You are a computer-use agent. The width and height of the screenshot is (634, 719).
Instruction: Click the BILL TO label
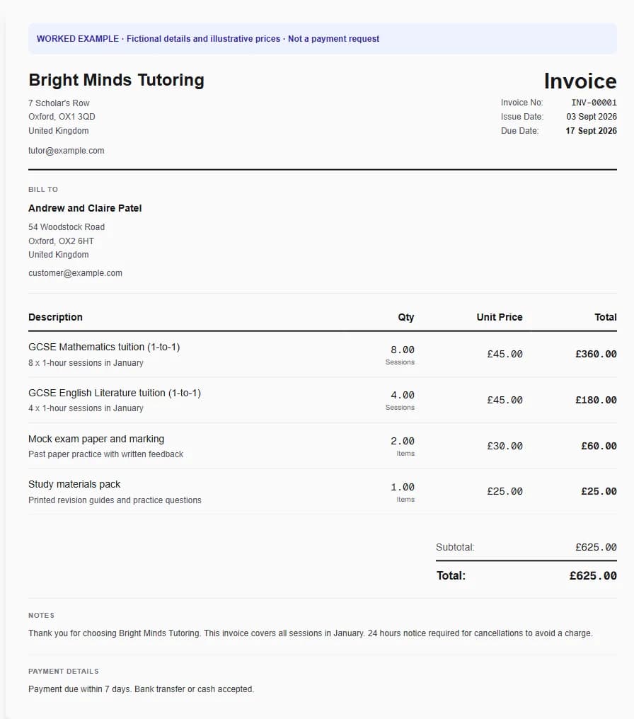tap(43, 190)
